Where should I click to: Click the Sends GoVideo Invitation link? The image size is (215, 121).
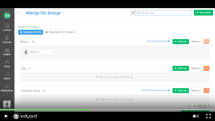[x=155, y=90]
